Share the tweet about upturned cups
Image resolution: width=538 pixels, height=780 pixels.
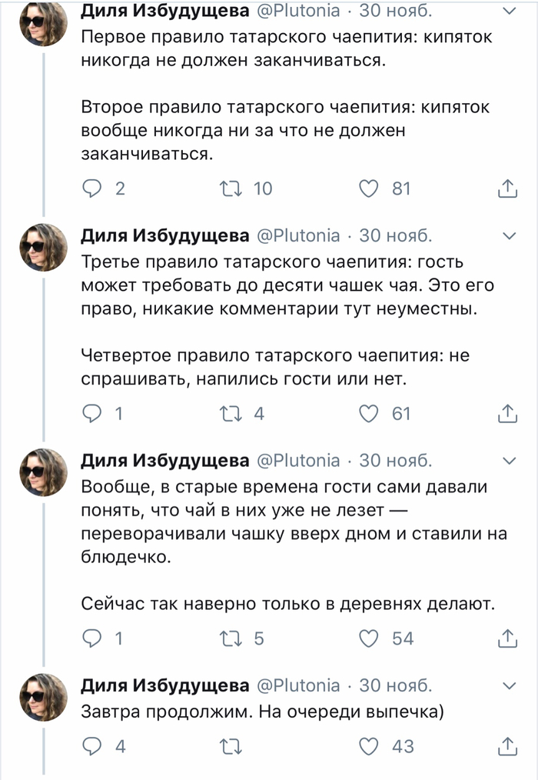point(506,638)
